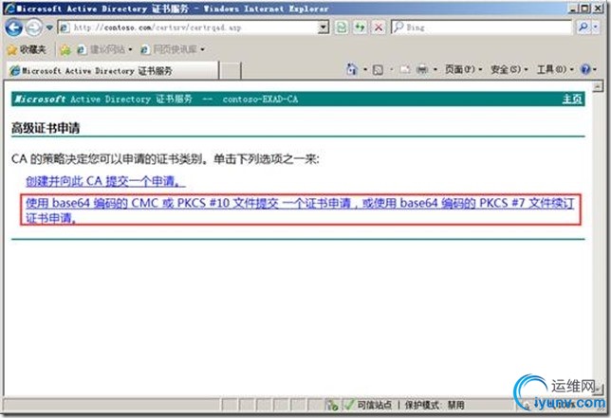Open the 建议网站 suggested sites link

103,49
